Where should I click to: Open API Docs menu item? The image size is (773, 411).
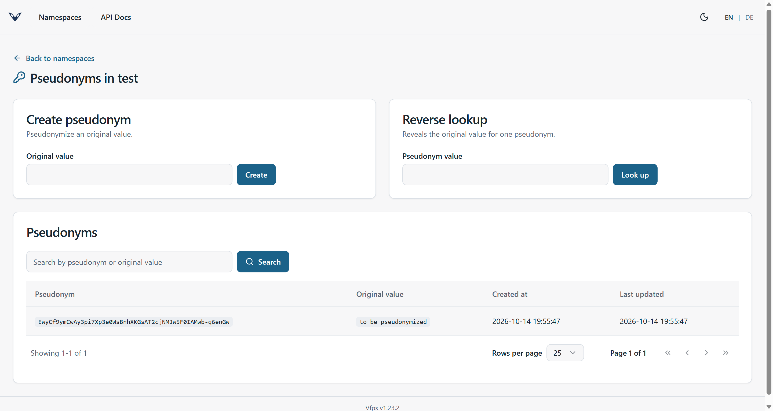[x=116, y=17]
